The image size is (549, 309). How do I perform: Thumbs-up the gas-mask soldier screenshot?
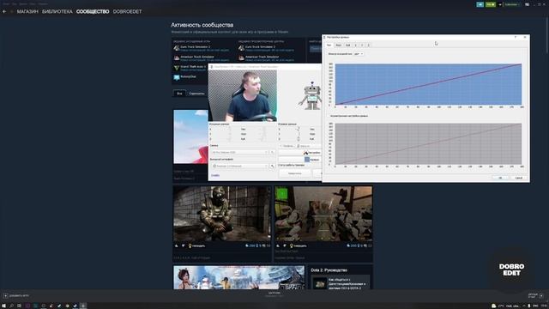pyautogui.click(x=177, y=246)
